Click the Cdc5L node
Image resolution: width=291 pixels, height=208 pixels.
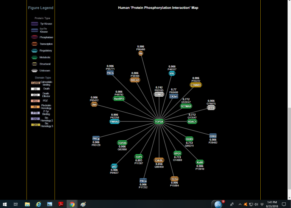[159, 160]
